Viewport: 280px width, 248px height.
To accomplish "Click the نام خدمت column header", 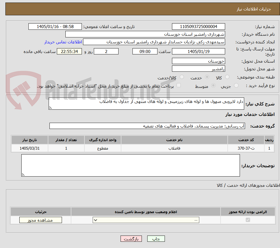I will [174, 140].
